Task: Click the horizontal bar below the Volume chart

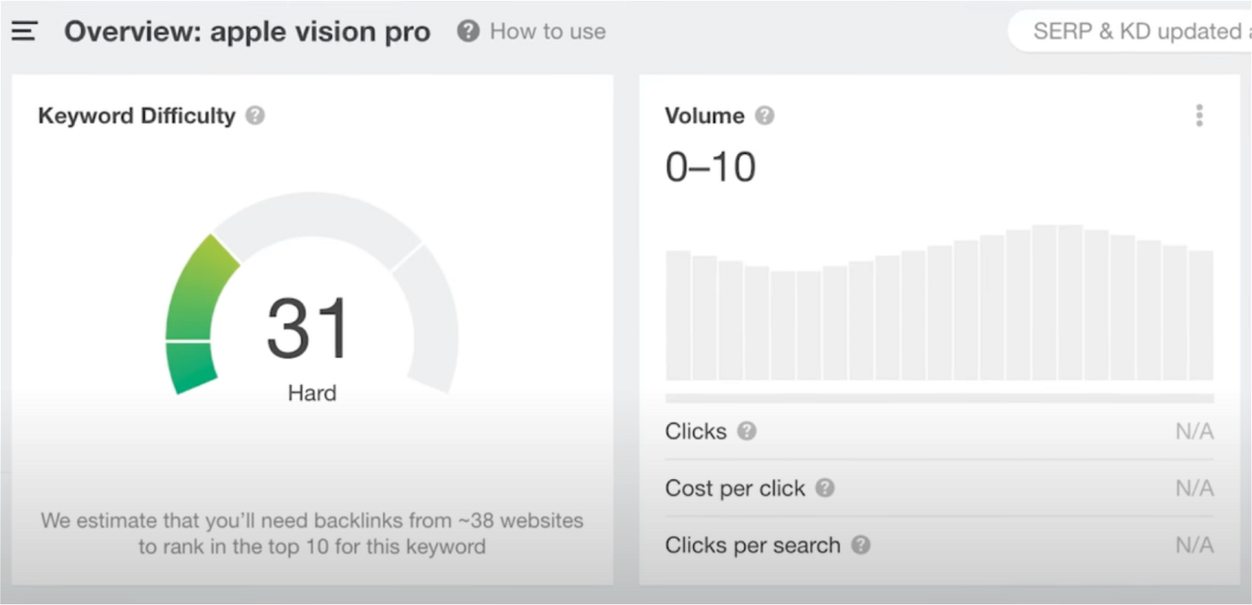Action: tap(939, 399)
